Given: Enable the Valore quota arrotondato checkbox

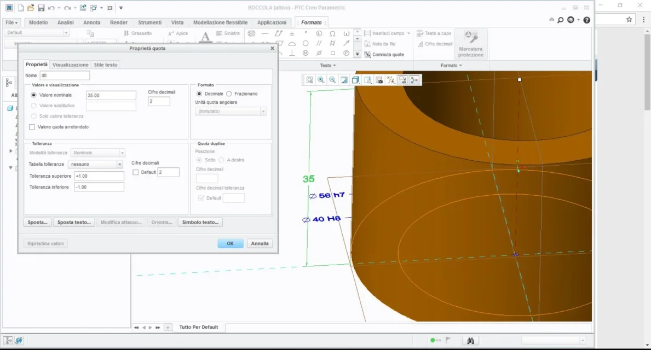Looking at the screenshot, I should (x=32, y=127).
